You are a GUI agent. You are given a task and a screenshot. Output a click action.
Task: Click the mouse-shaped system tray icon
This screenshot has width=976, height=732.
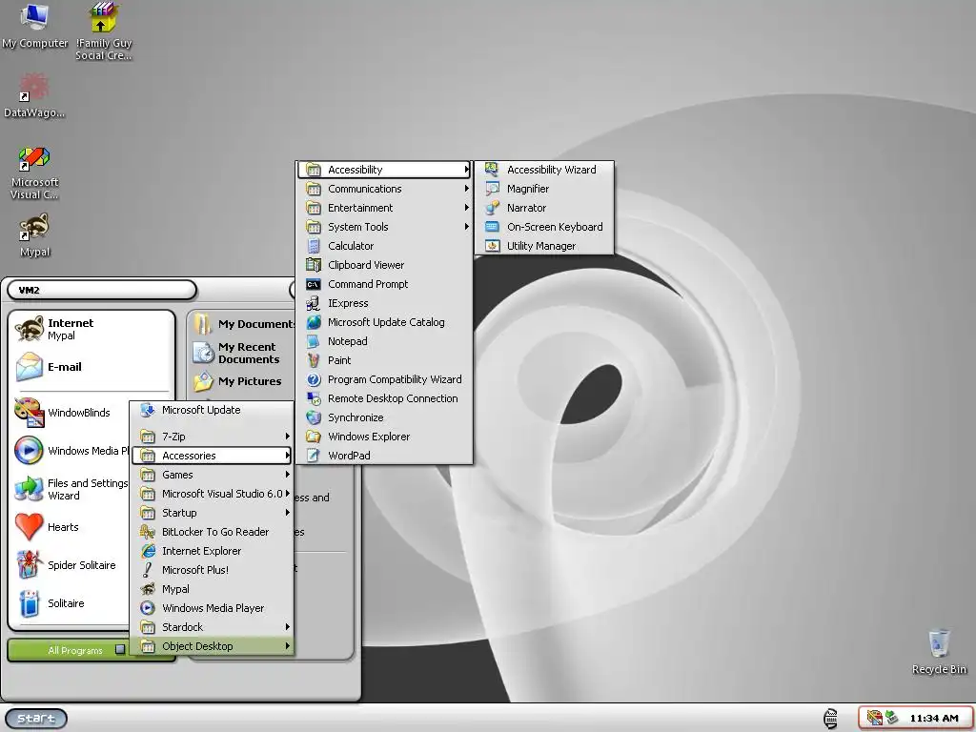coord(830,719)
